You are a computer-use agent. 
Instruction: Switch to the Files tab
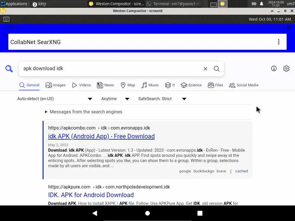(x=215, y=85)
